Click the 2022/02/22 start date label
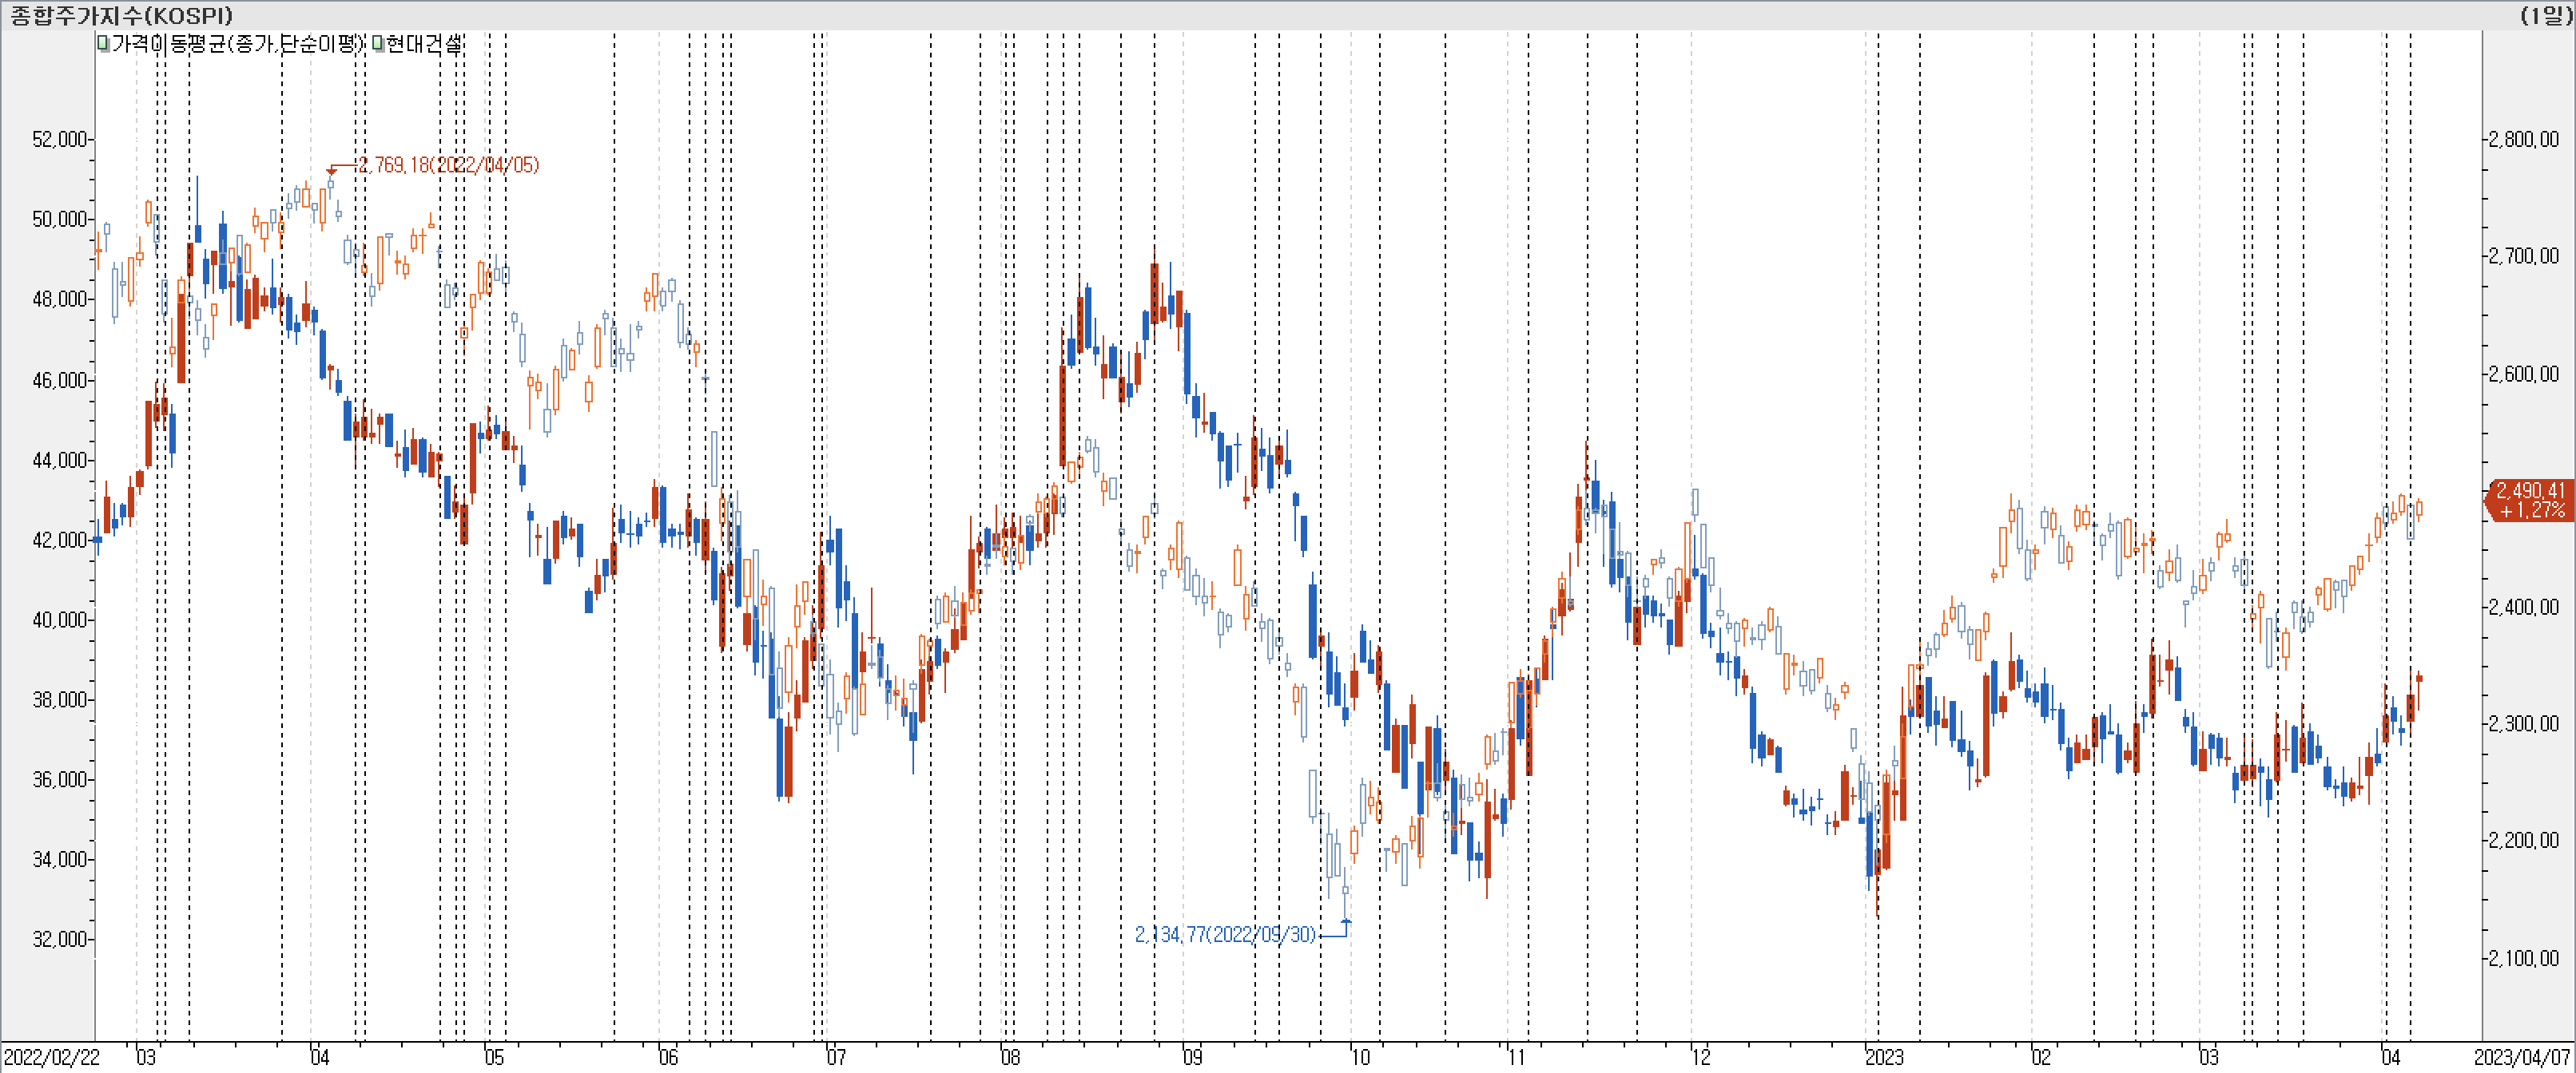Viewport: 2576px width, 1073px height. pyautogui.click(x=52, y=1057)
